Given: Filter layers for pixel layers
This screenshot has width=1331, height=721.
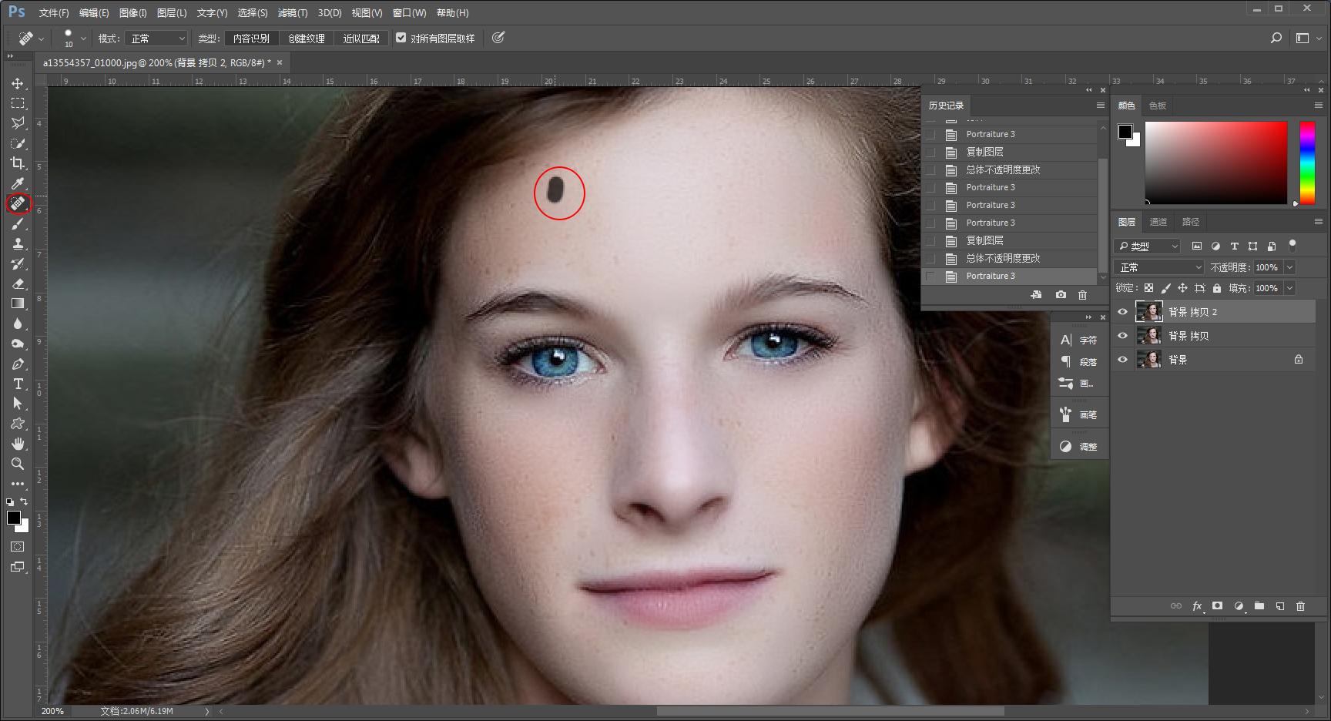Looking at the screenshot, I should point(1197,246).
